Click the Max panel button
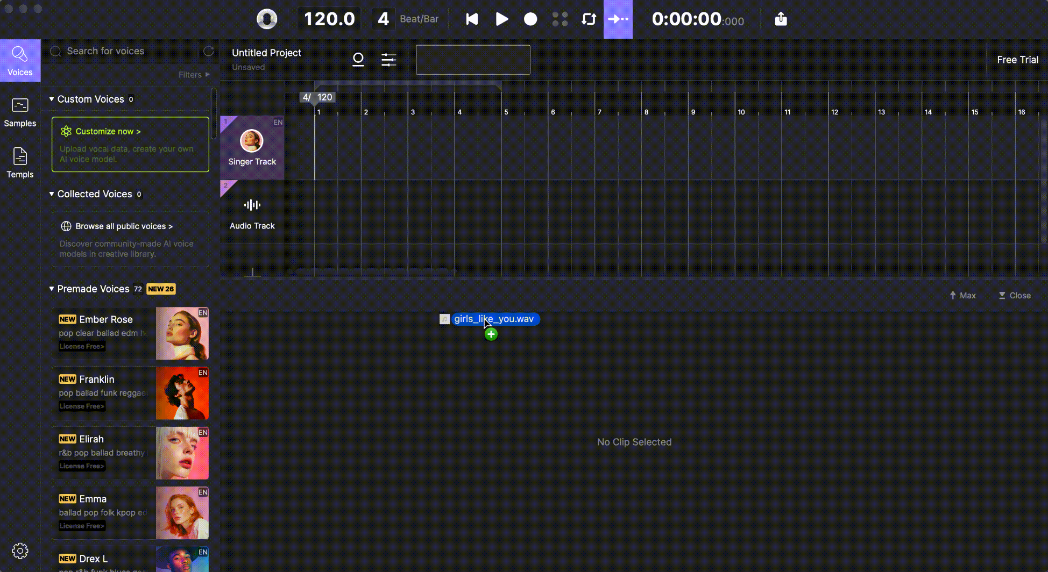Viewport: 1048px width, 572px height. coord(962,296)
